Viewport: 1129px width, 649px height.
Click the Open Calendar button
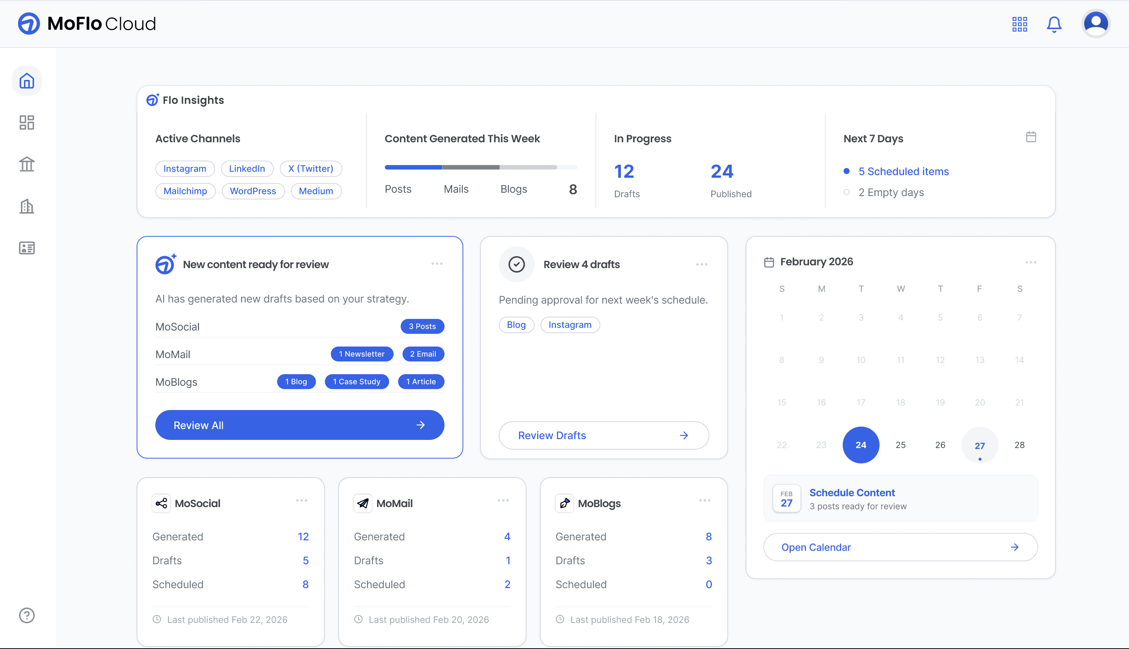[x=900, y=547]
